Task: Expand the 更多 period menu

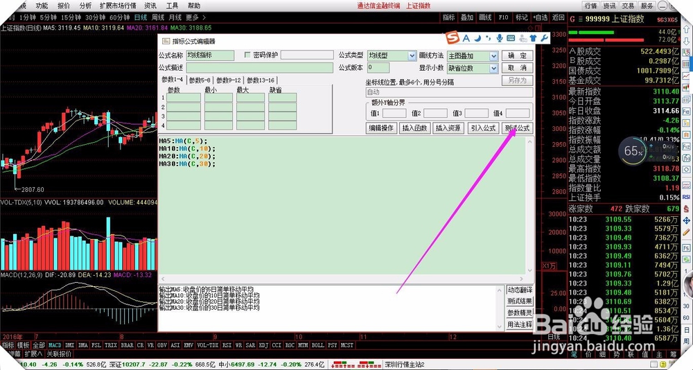Action: pyautogui.click(x=195, y=18)
